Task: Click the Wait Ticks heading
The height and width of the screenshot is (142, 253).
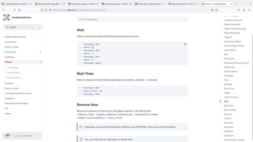Action: pyautogui.click(x=85, y=74)
